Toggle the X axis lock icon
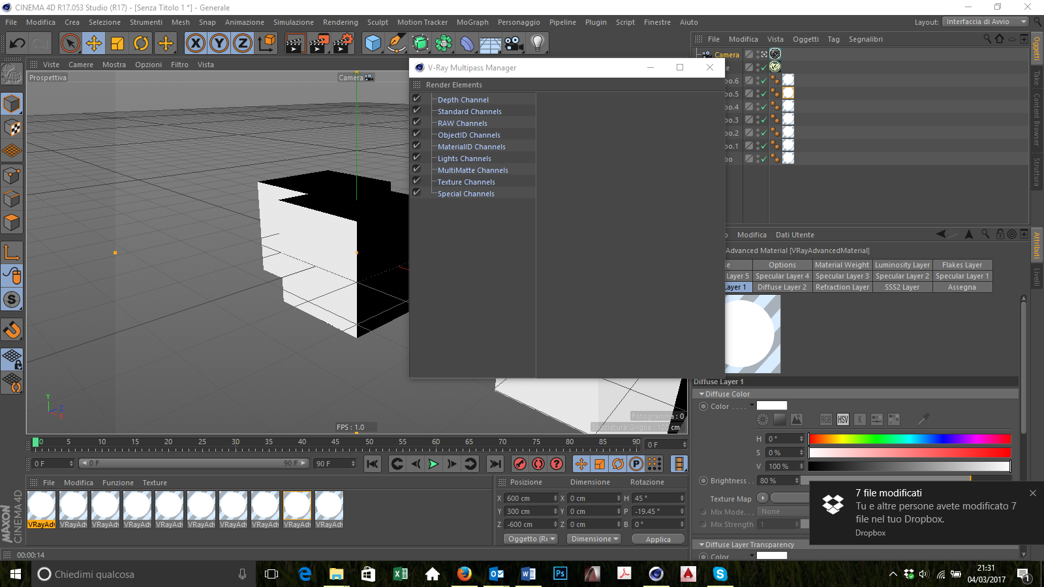Image resolution: width=1044 pixels, height=587 pixels. point(195,44)
